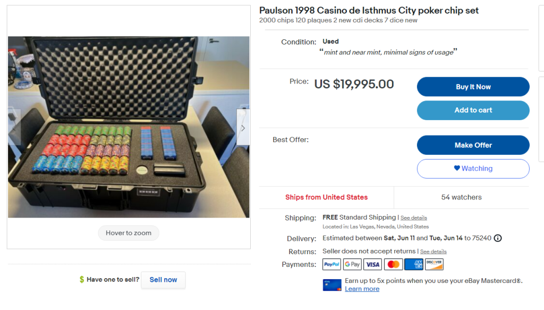Image resolution: width=544 pixels, height=310 pixels.
Task: Click the Google Pay payment icon
Action: (352, 264)
